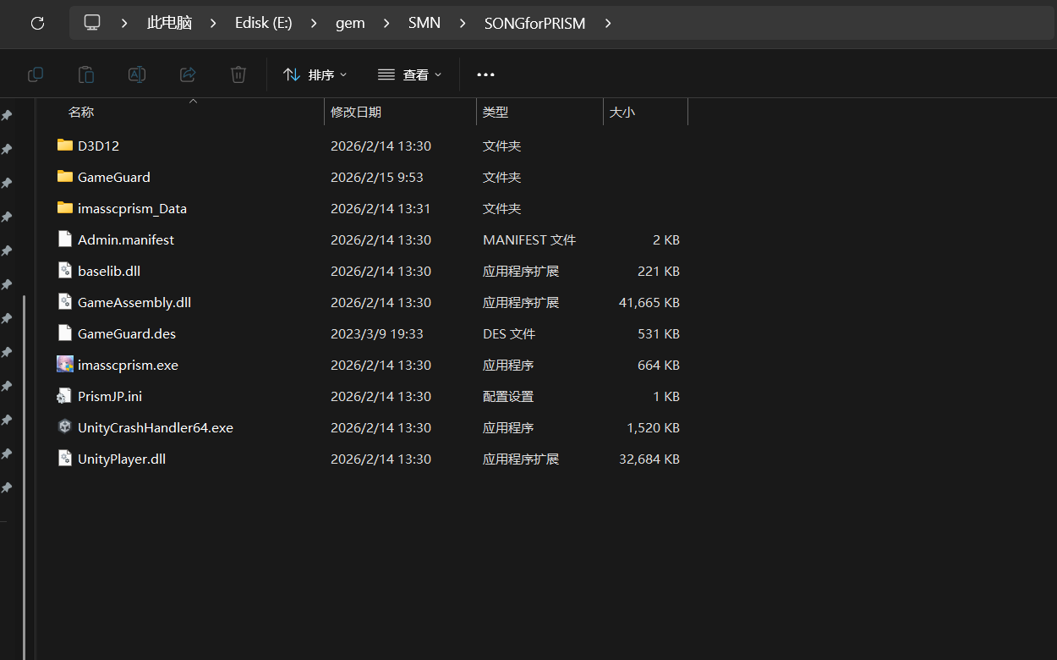Viewport: 1057px width, 660px height.
Task: Click the GameAssembly.dll file icon
Action: [x=65, y=301]
